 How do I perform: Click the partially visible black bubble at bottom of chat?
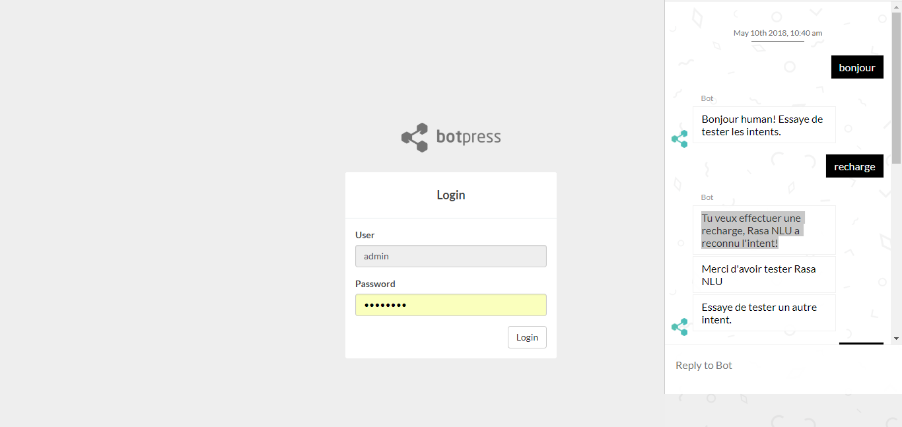click(860, 343)
